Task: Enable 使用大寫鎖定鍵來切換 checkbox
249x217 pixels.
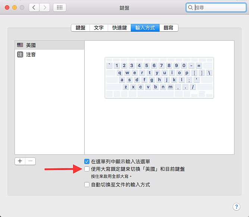Action: [87, 169]
